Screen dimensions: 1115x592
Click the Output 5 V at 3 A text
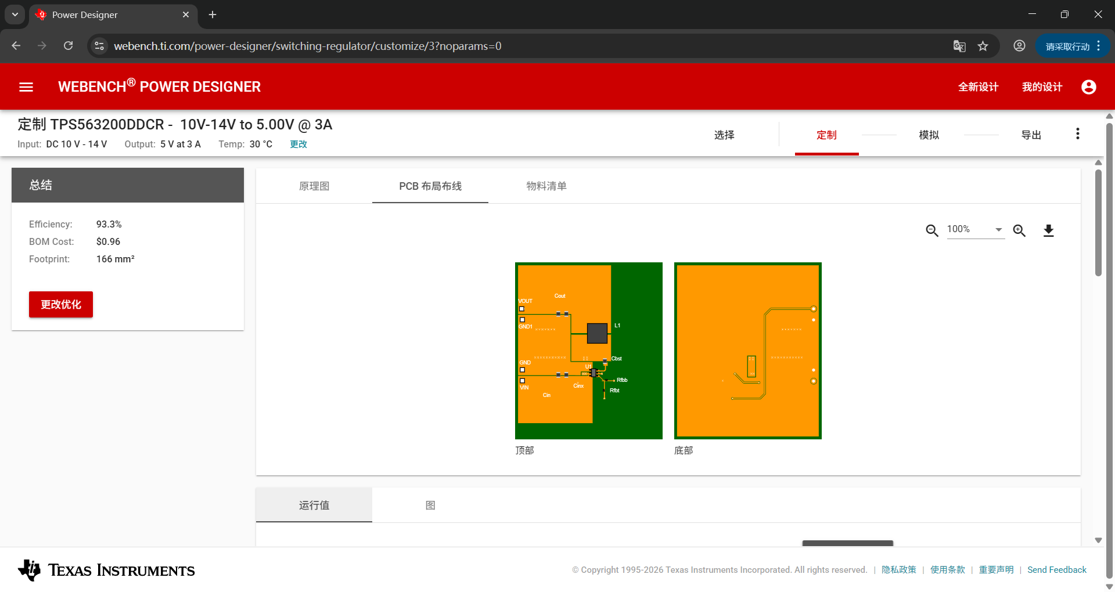click(163, 144)
